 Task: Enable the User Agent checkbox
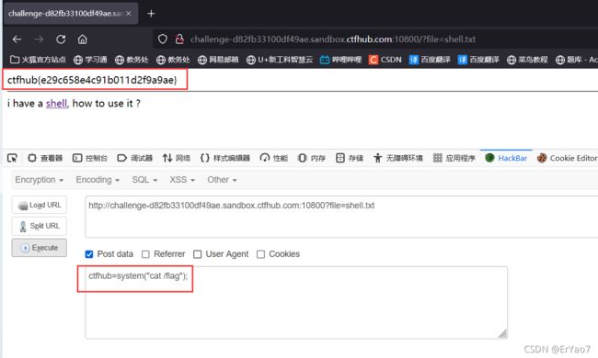(x=197, y=254)
